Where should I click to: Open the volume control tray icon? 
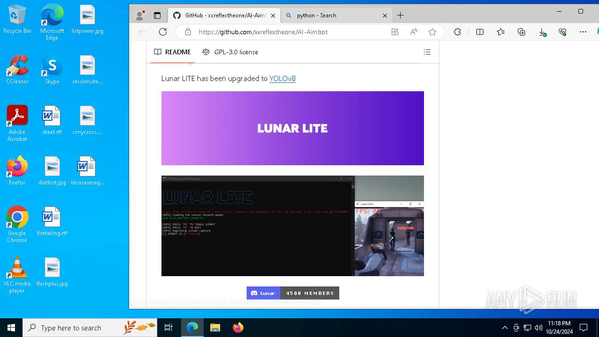pyautogui.click(x=538, y=328)
